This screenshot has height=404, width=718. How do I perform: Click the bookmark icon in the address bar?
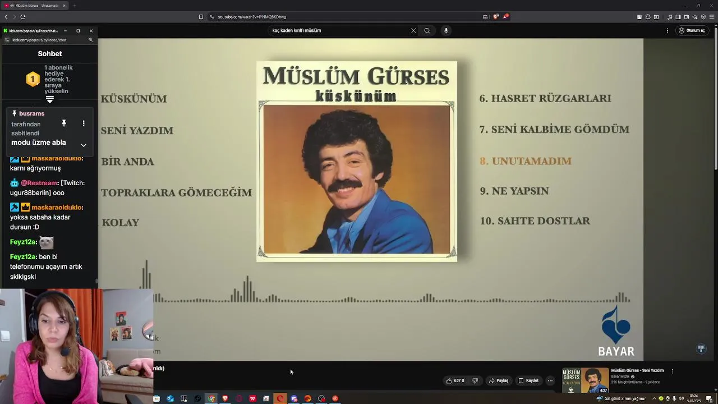pyautogui.click(x=201, y=17)
